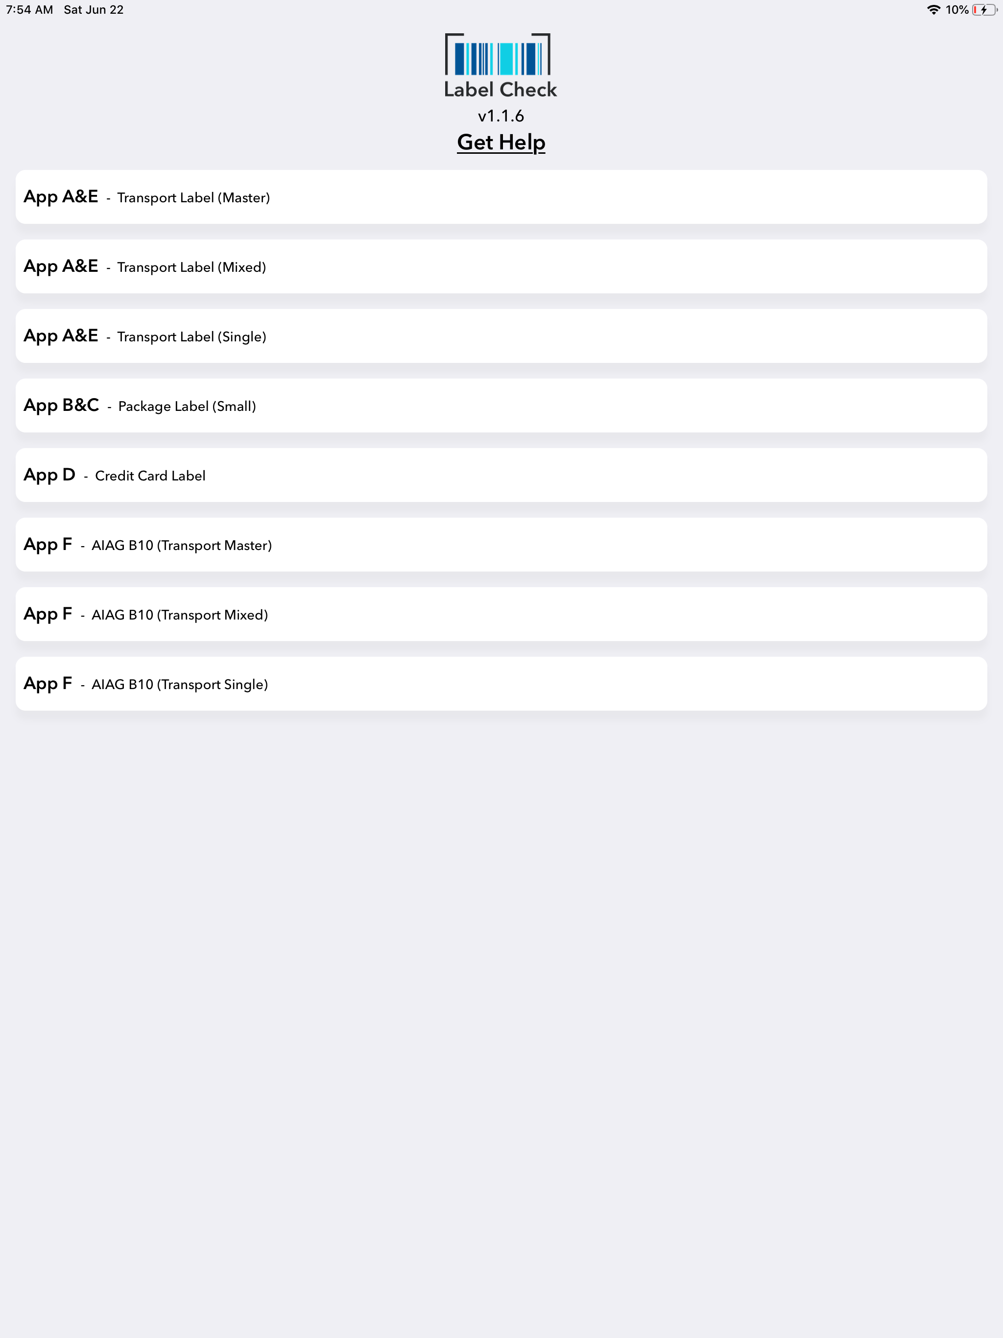
Task: Open App D Credit Card Label
Action: tap(501, 476)
